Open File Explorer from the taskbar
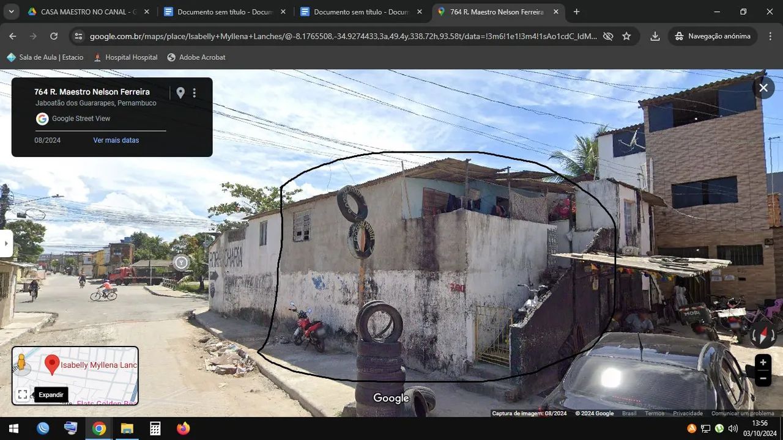 click(127, 428)
